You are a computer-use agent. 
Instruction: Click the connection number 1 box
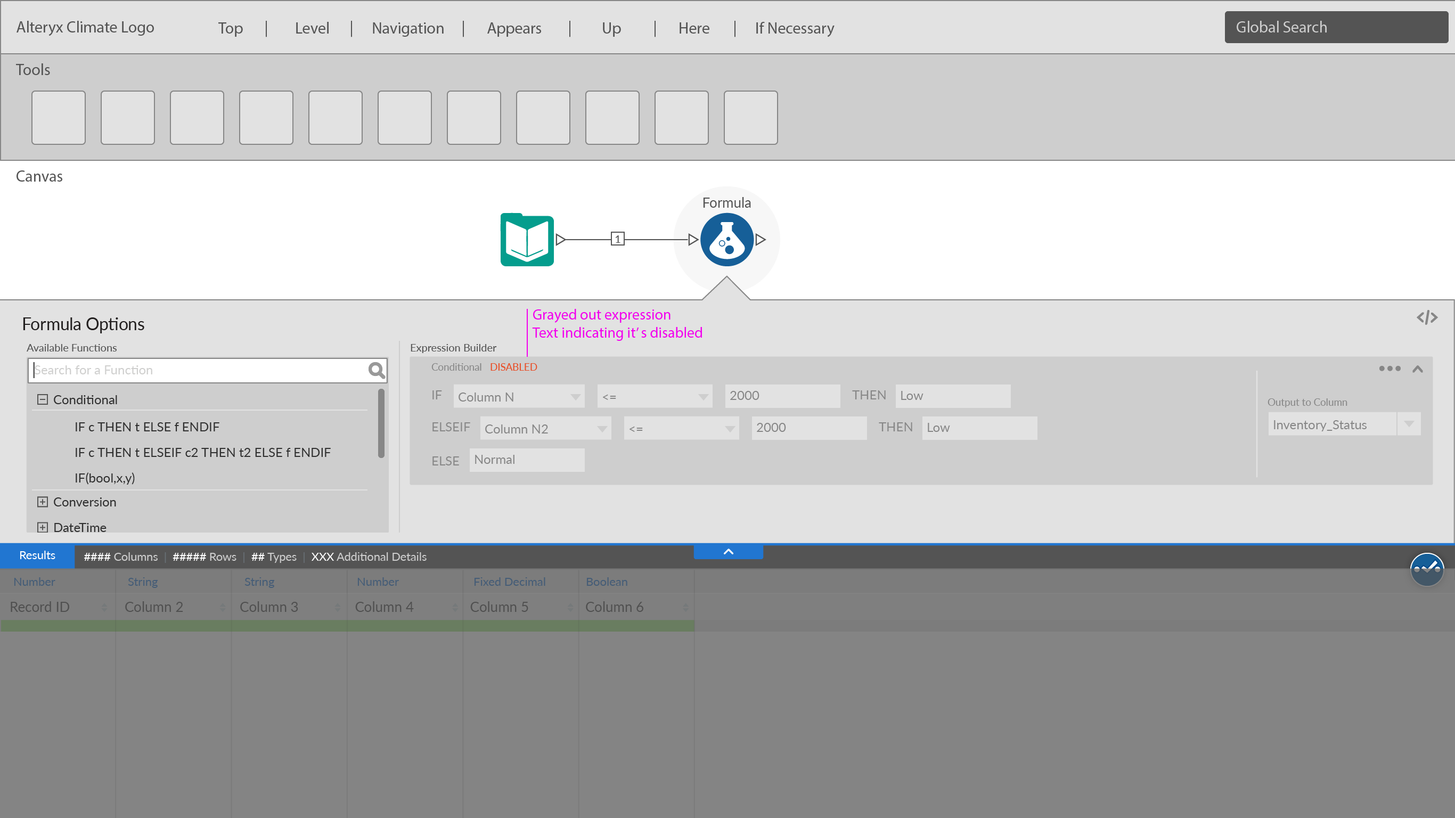[617, 239]
